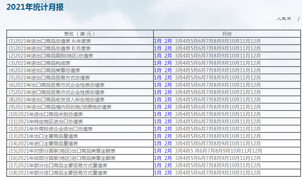
Task: Open 1月 for 自部分国家(地区)进口商品类章金额表
Action: [158, 158]
